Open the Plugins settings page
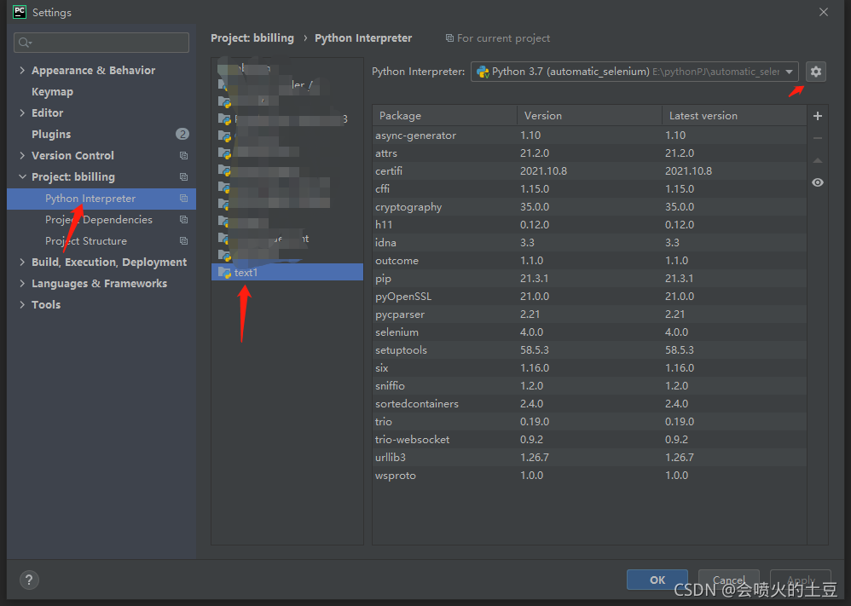This screenshot has height=606, width=851. coord(51,134)
